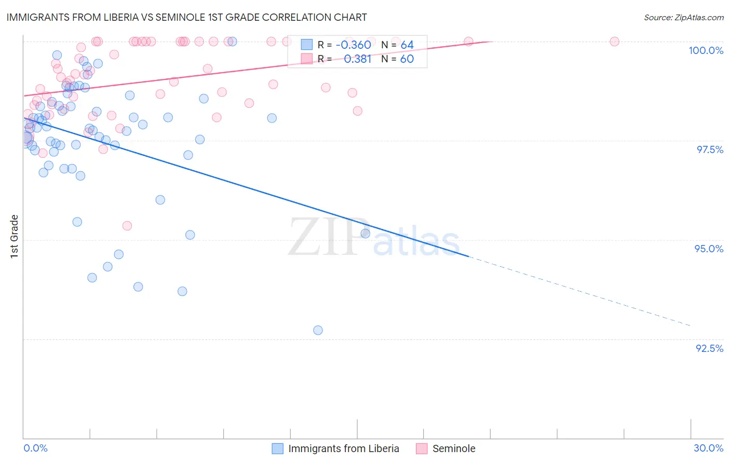The height and width of the screenshot is (463, 730).
Task: Click the Immigrants from Liberia legend swatch
Action: point(278,448)
